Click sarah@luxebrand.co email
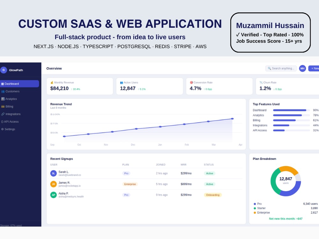The height and width of the screenshot is (239, 319). click(70, 175)
